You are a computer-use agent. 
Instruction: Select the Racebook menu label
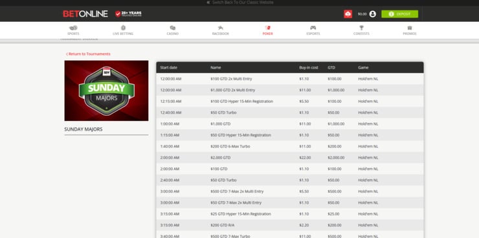(220, 34)
